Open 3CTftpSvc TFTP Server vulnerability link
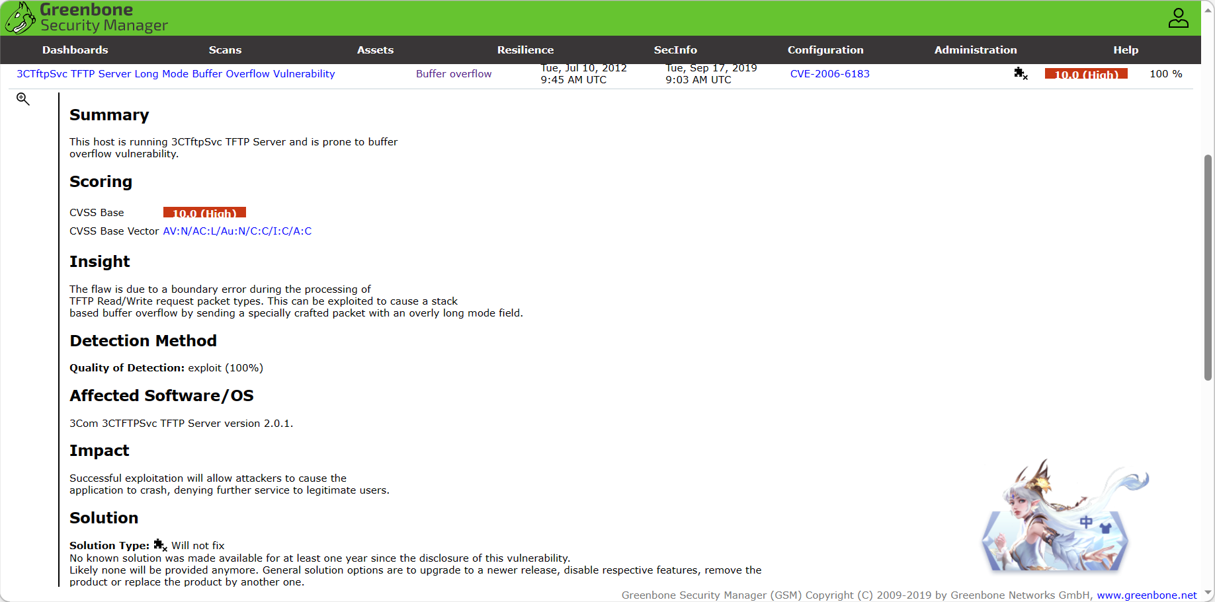1215x602 pixels. pos(176,74)
